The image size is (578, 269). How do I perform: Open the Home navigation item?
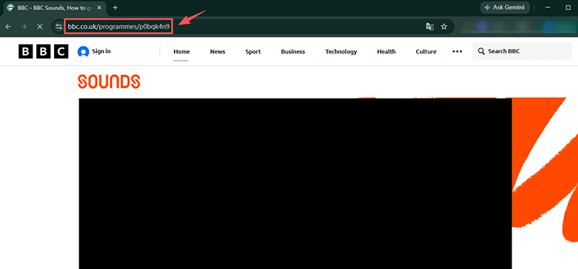(182, 51)
